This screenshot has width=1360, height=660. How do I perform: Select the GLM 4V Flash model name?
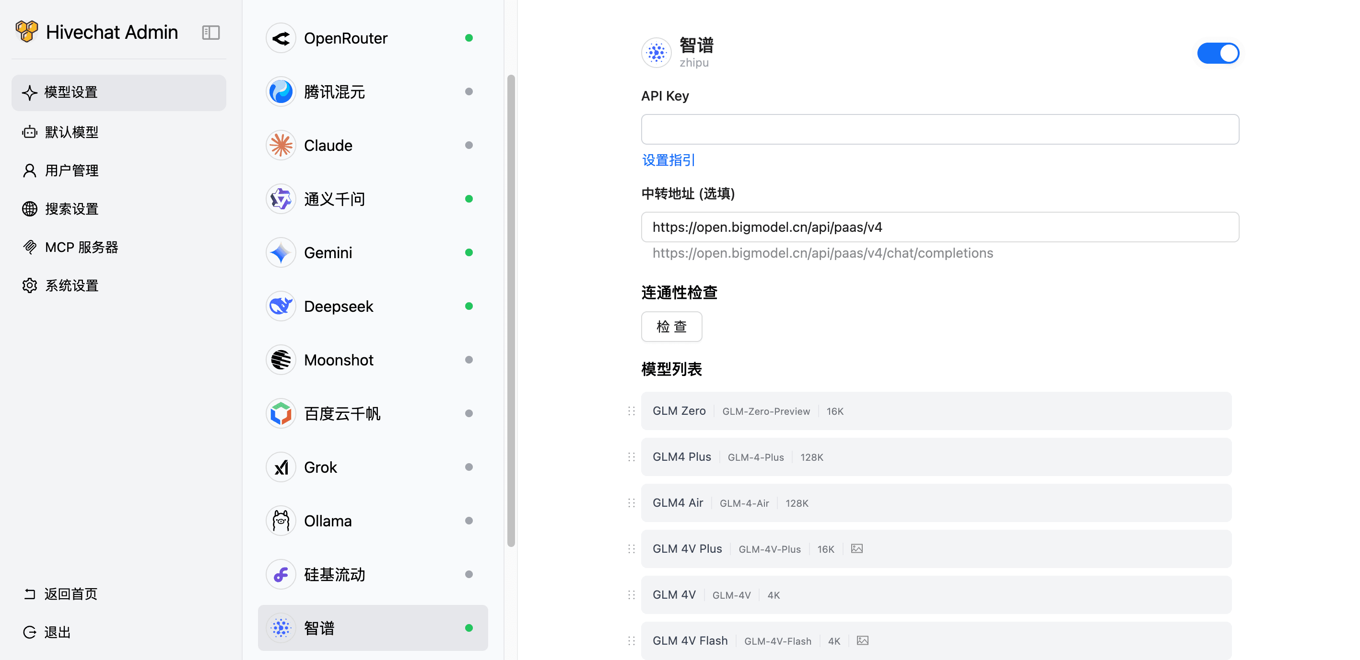690,640
